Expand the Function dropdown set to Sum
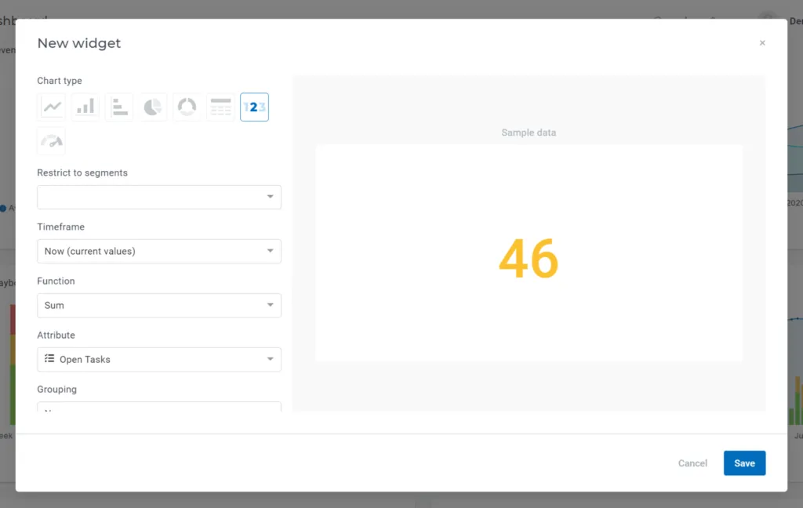 coord(158,305)
